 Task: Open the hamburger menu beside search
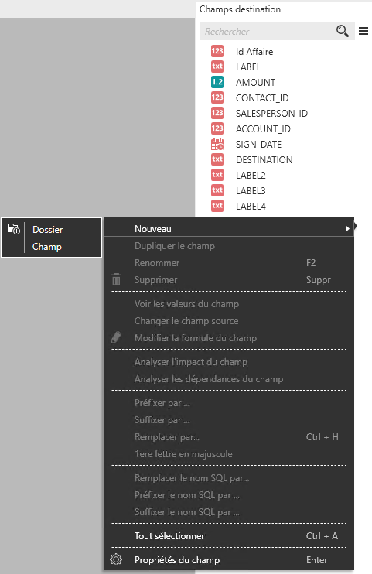point(363,31)
